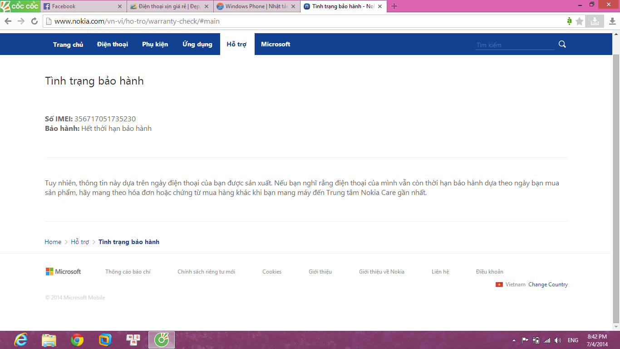Click the 'Tình trạng bảo hành' page heading

coord(94,81)
